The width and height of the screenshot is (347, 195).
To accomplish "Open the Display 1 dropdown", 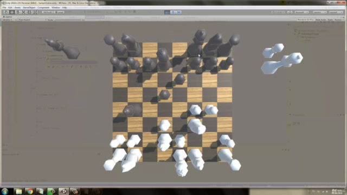I will (10, 19).
